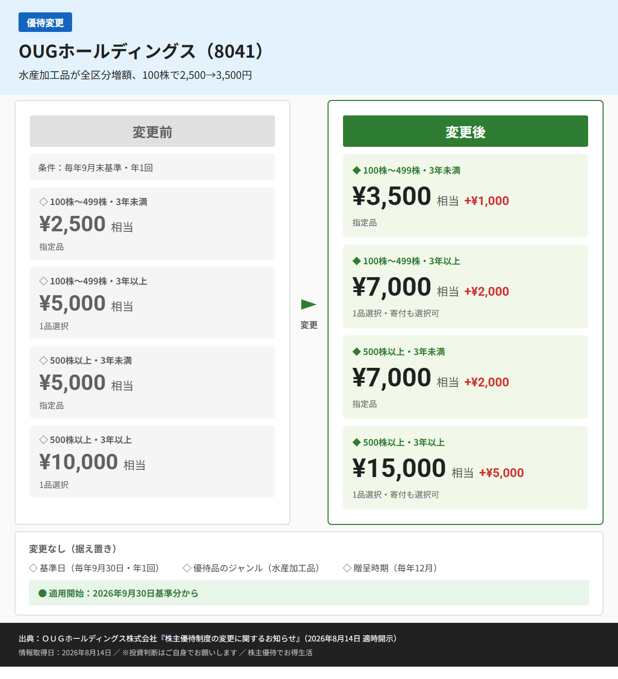Click the subtitle about 2,500→3,500円

pyautogui.click(x=135, y=75)
